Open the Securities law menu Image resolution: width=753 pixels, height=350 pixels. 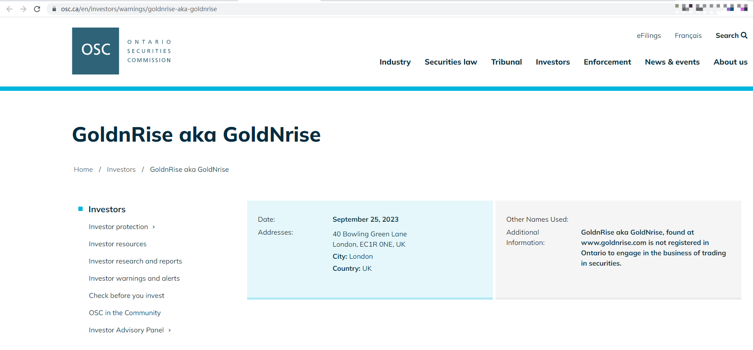tap(451, 62)
